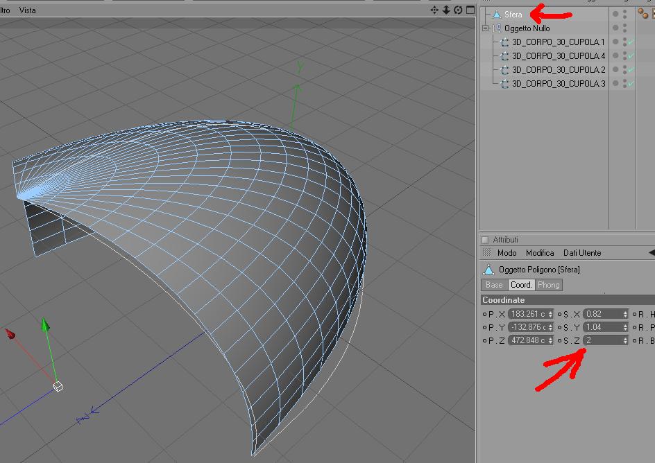Screen dimensions: 655x463
Task: Open the Modifica attributes menu
Action: [540, 253]
